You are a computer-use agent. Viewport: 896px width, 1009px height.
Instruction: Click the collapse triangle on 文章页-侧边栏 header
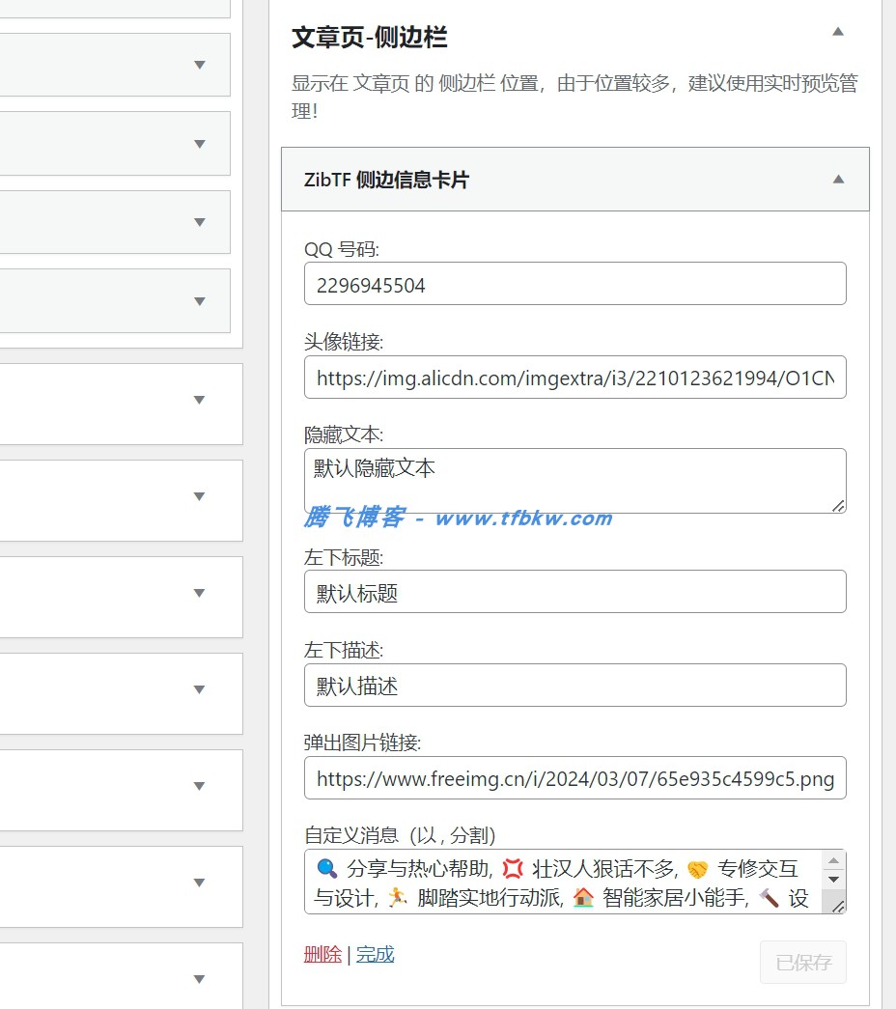click(x=838, y=32)
